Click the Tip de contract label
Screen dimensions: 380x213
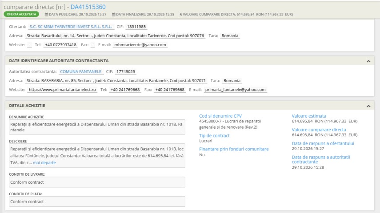tap(214, 135)
